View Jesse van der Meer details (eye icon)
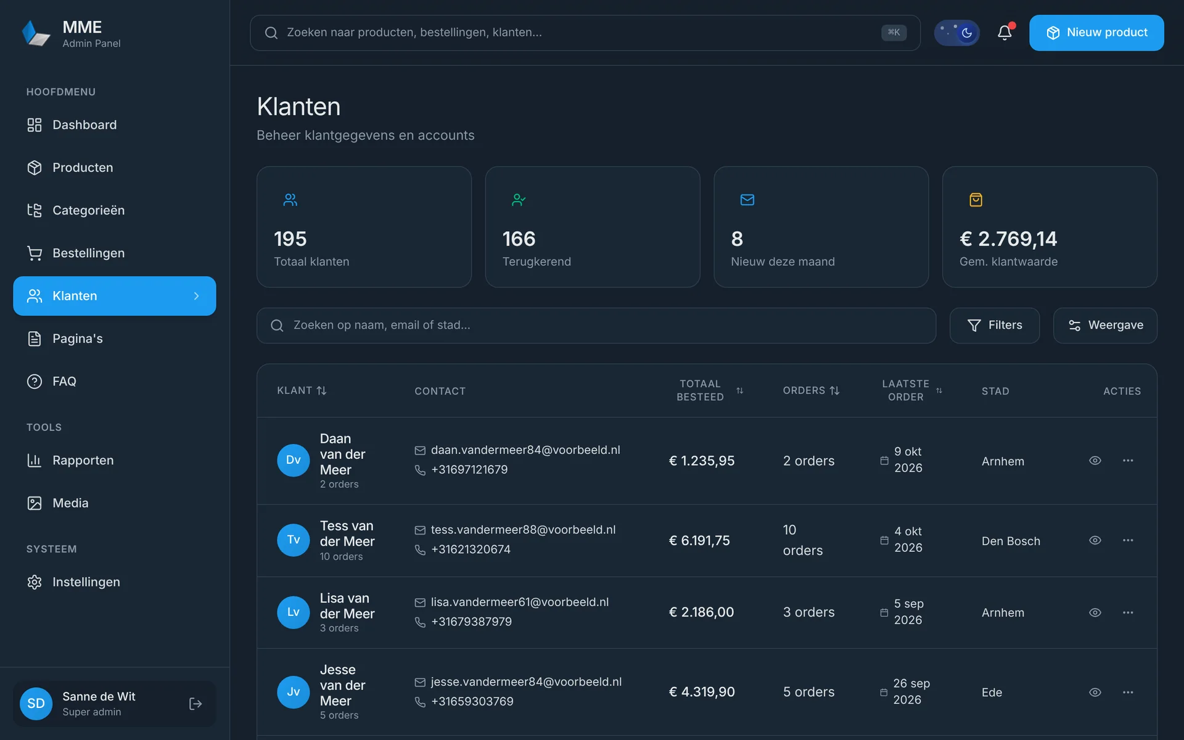 coord(1095,692)
